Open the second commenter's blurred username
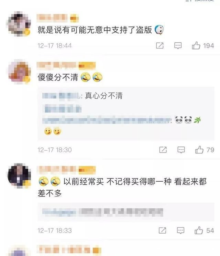220x256 pixels. click(56, 65)
